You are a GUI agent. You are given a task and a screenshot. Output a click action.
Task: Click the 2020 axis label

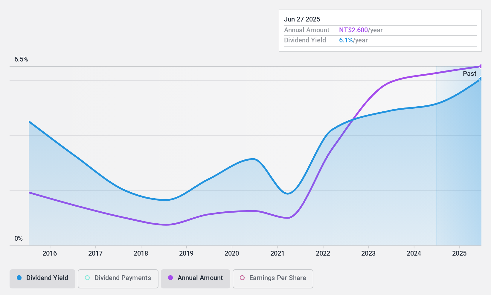point(232,253)
